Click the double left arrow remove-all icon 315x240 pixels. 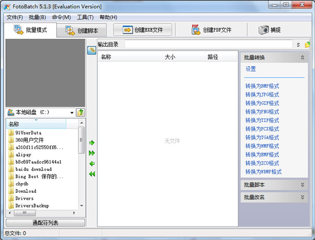[92, 174]
